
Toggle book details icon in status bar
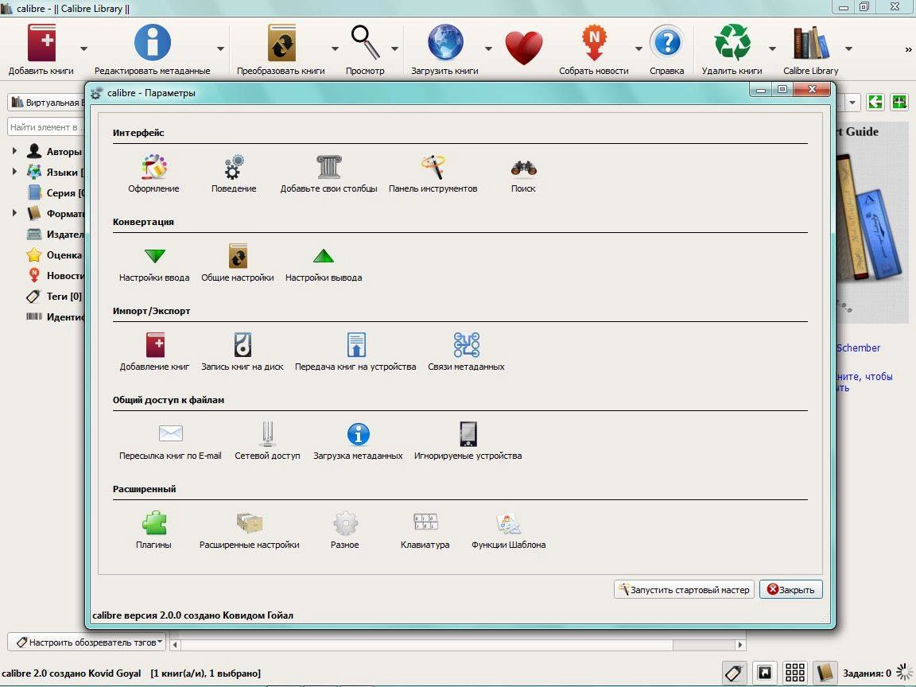coord(825,673)
